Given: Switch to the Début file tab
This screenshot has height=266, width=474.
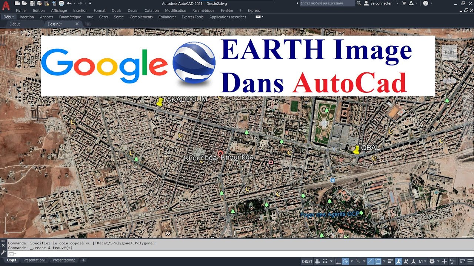Looking at the screenshot, I should click(15, 24).
